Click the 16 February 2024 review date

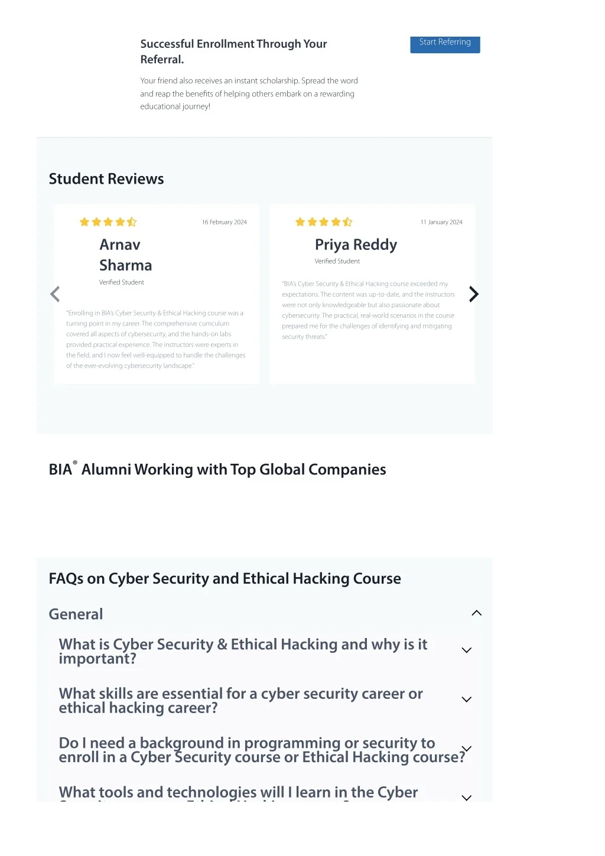[225, 222]
